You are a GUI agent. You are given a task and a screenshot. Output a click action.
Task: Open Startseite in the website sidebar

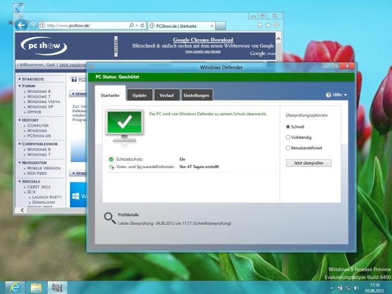point(33,79)
